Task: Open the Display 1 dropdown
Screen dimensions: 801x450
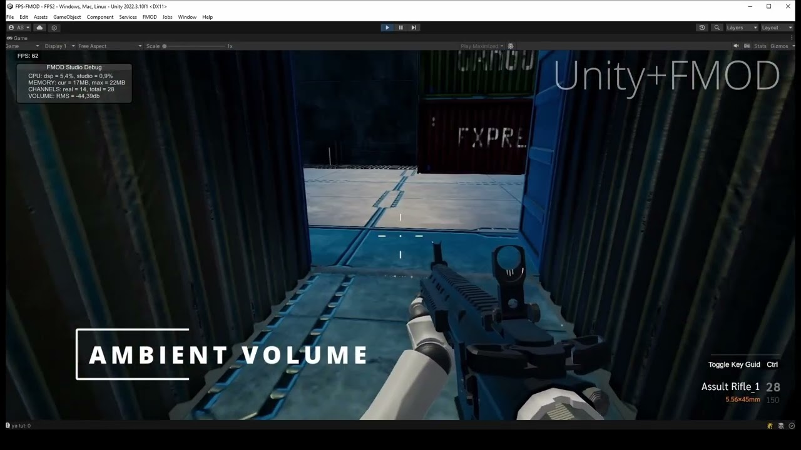Action: 59,46
